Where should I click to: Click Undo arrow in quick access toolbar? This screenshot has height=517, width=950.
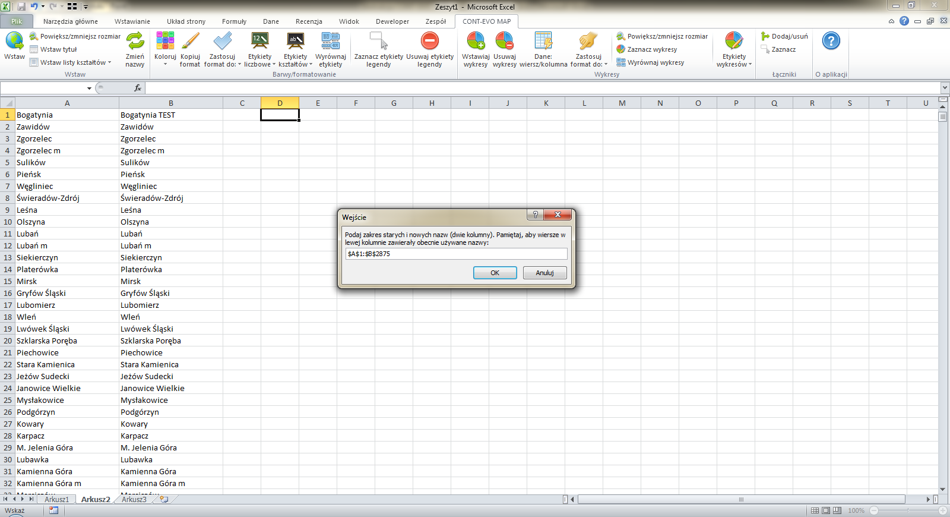click(x=34, y=7)
